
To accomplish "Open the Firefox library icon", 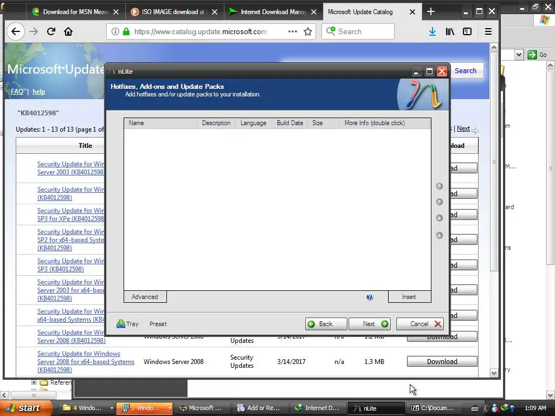I will (x=450, y=31).
